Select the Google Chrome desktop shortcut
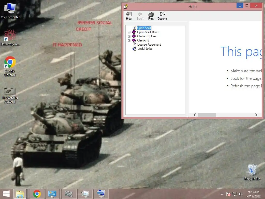Screen dimensions: 265x199 tap(10, 66)
